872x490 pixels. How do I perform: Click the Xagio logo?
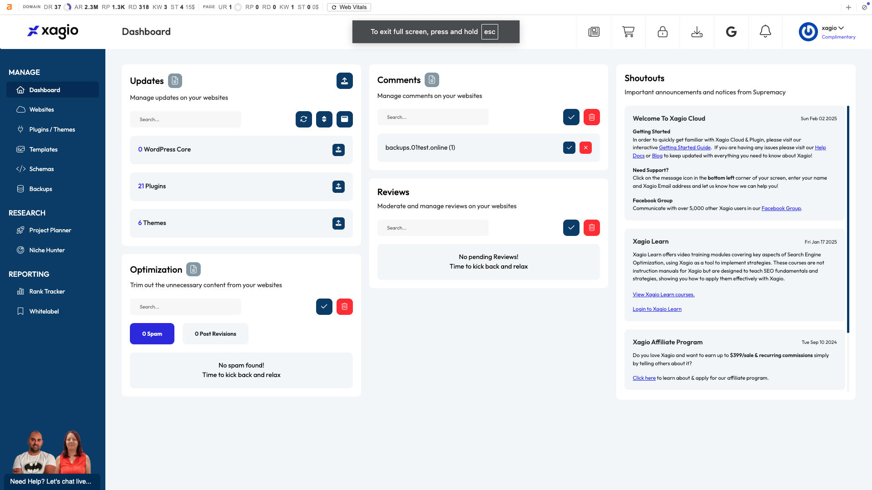pyautogui.click(x=53, y=31)
